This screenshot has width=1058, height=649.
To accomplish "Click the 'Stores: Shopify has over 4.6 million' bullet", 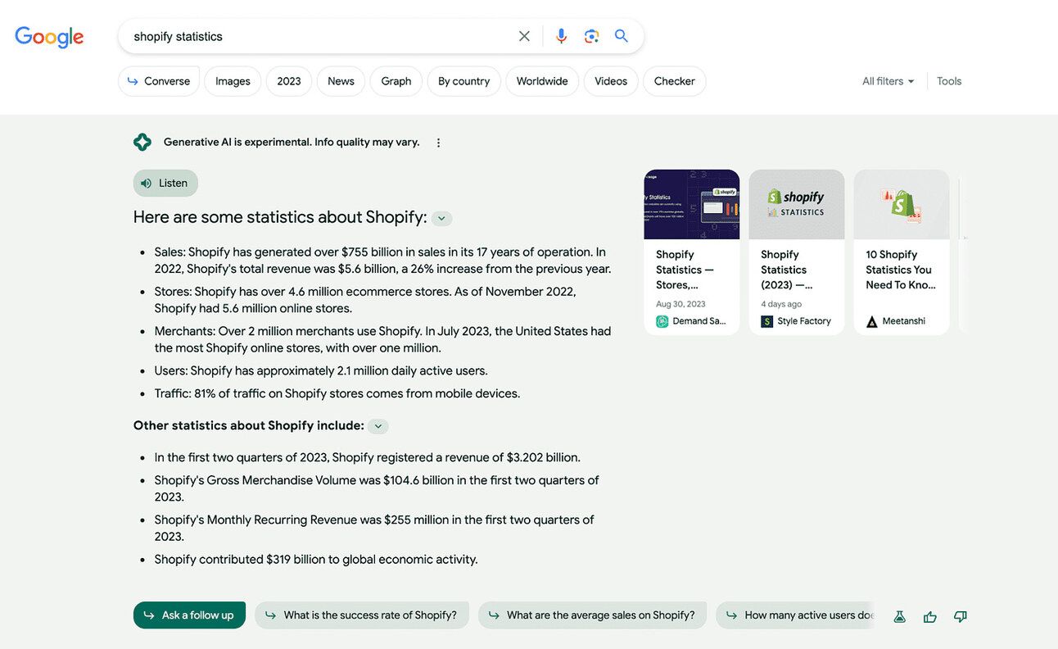I will (365, 300).
